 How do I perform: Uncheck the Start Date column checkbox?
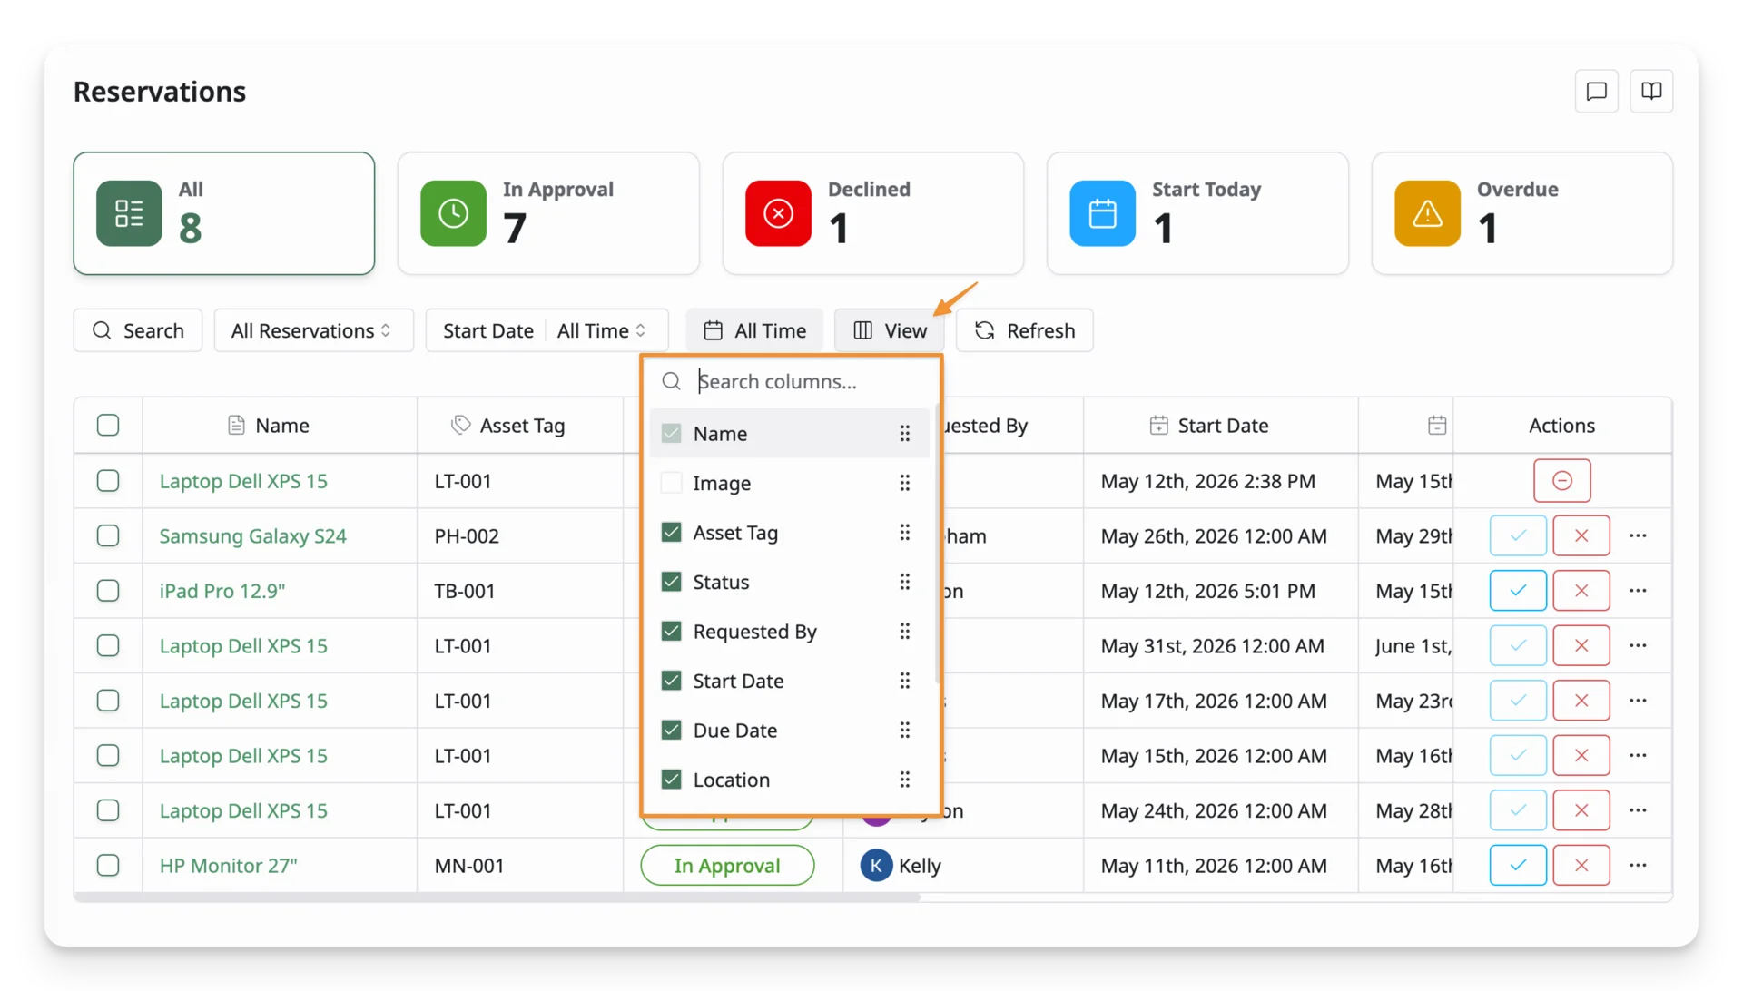[x=671, y=681]
